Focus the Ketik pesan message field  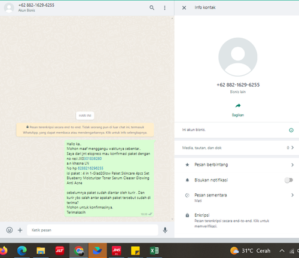93,230
